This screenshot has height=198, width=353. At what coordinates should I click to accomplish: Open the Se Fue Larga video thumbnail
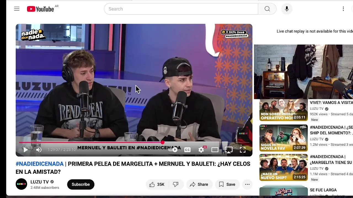(x=284, y=191)
